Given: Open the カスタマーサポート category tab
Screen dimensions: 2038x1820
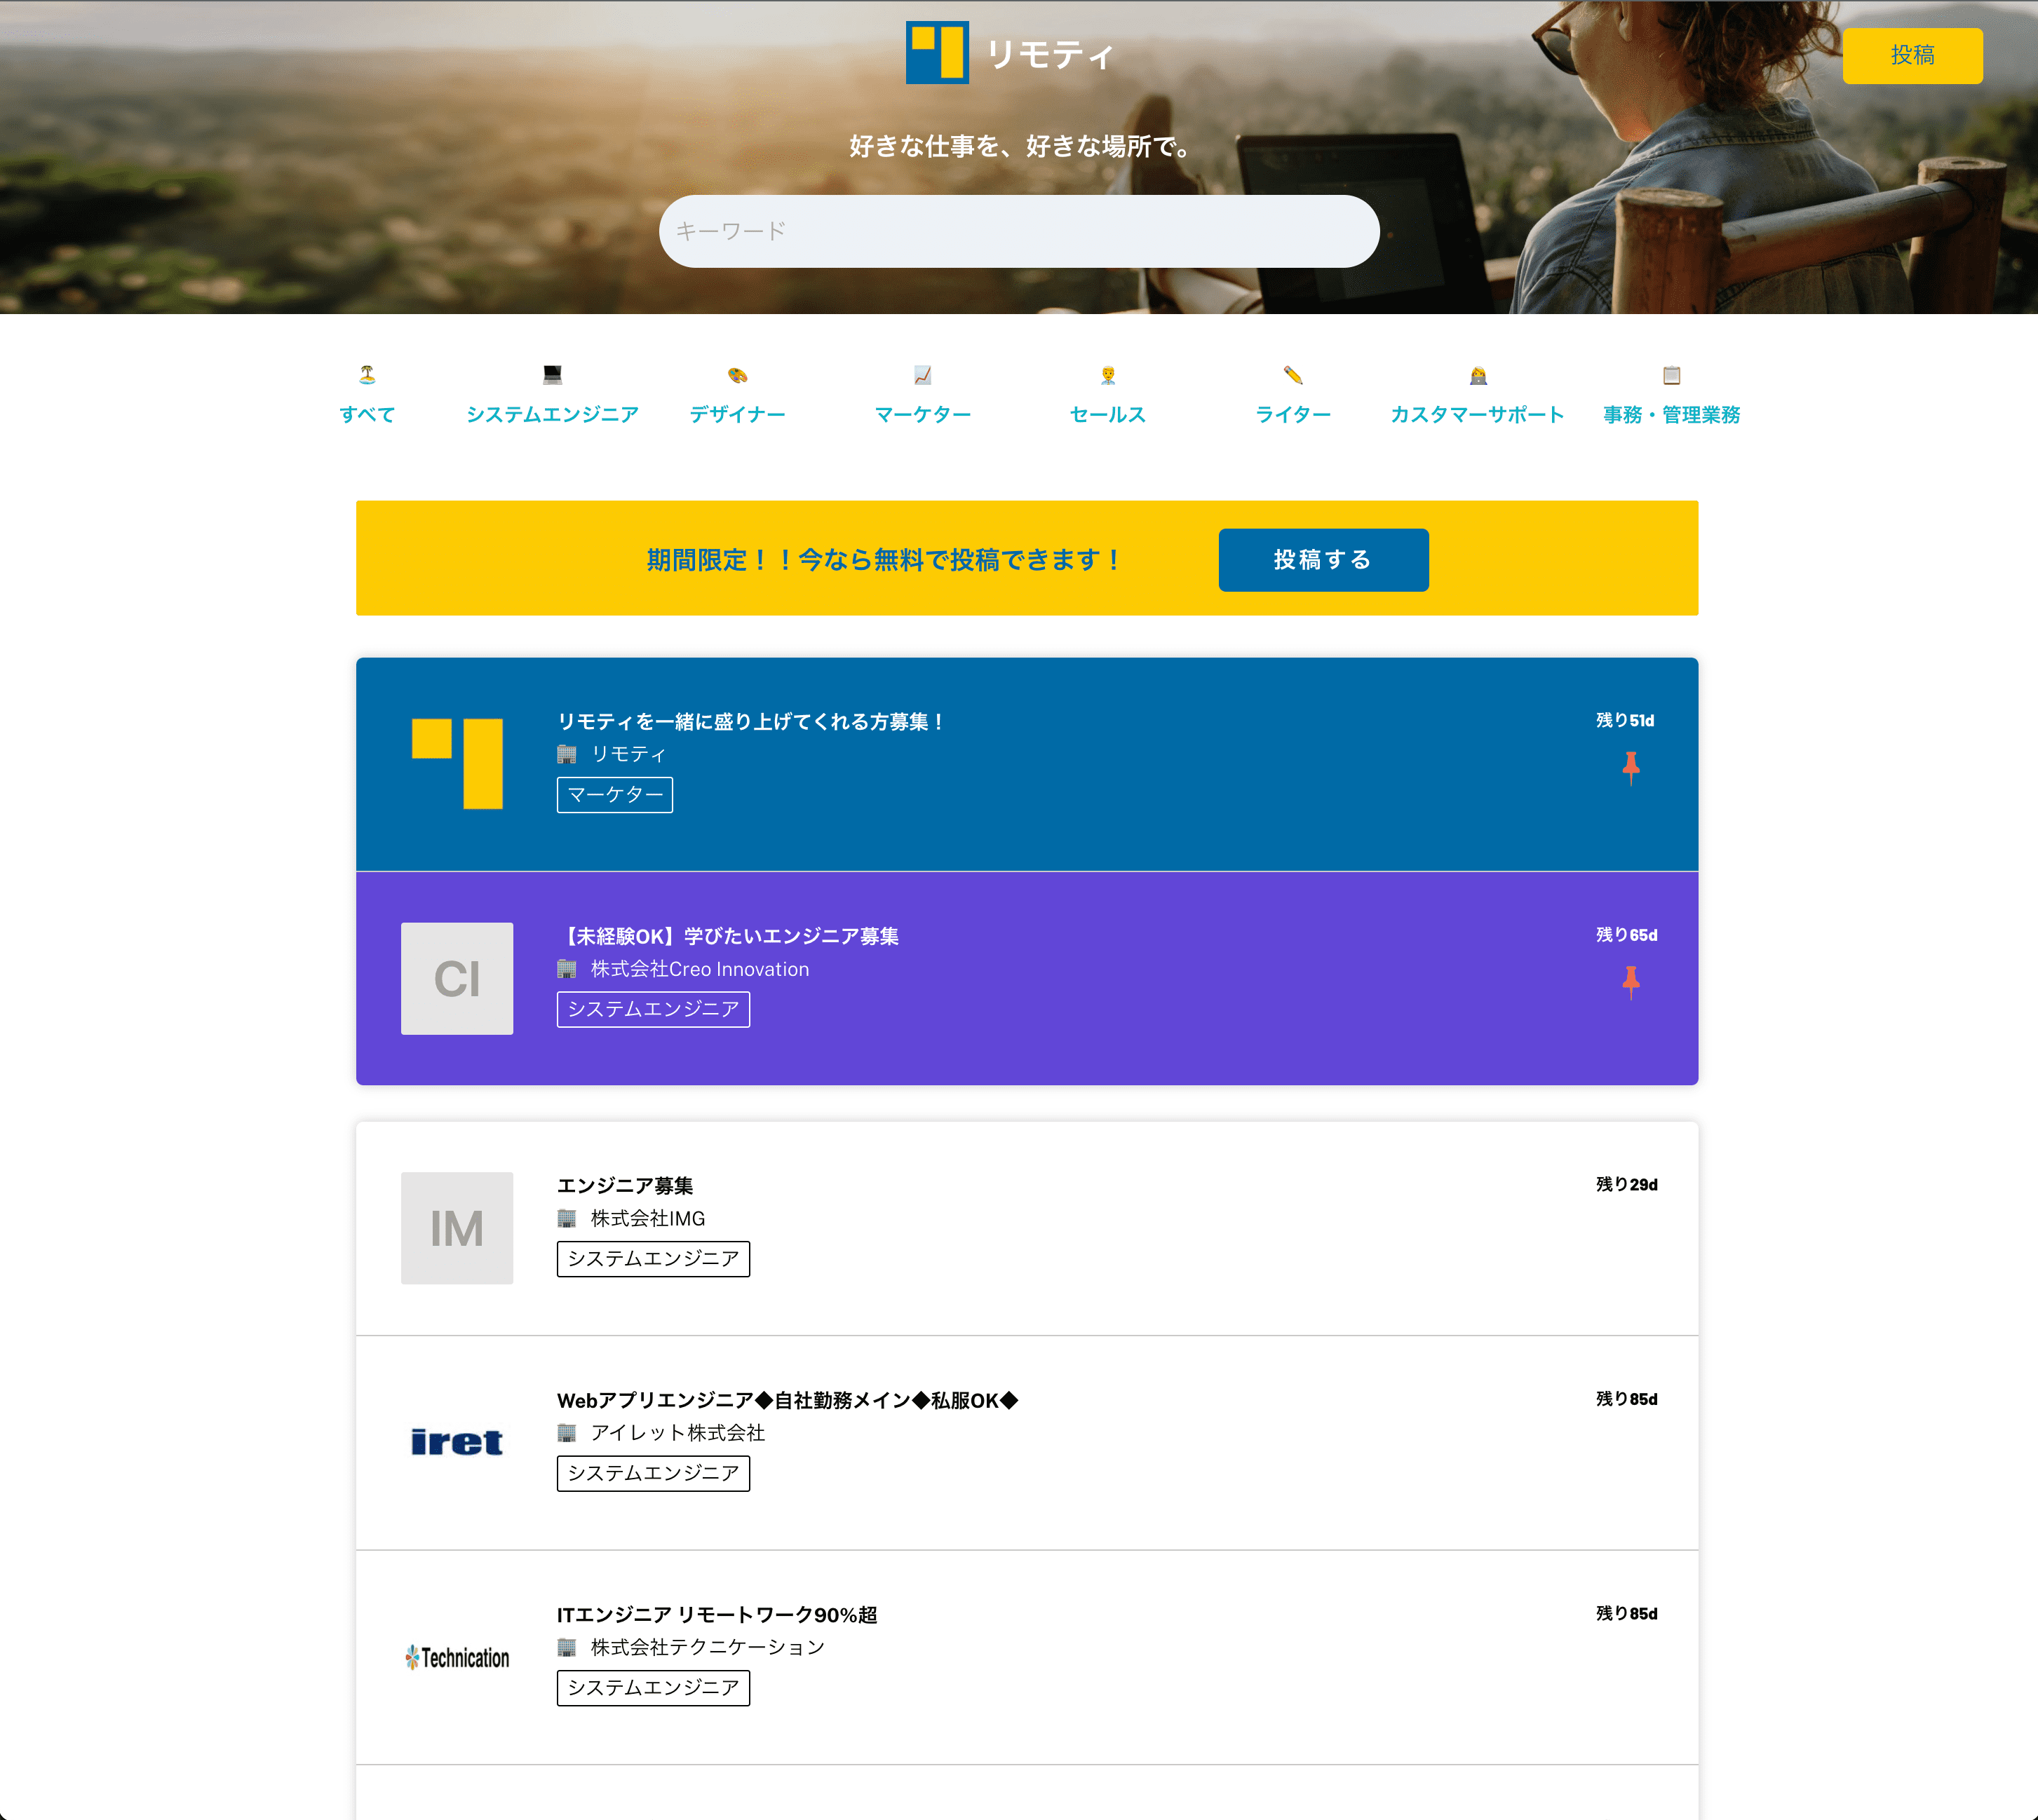Looking at the screenshot, I should pos(1477,414).
